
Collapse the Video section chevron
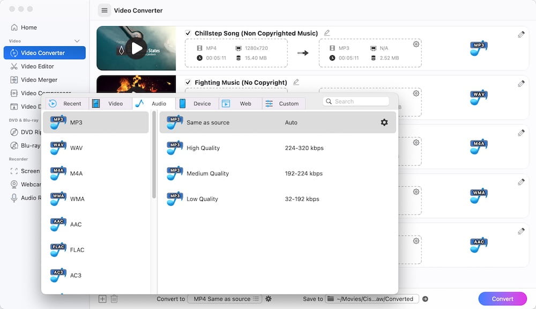[x=77, y=41]
